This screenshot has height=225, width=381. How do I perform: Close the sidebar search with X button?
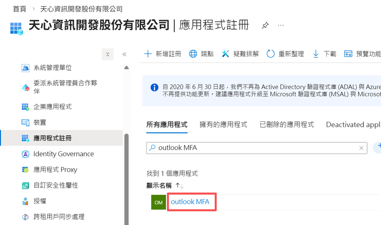(108, 55)
